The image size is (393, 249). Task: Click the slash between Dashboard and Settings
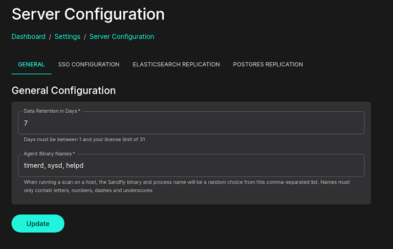[50, 37]
